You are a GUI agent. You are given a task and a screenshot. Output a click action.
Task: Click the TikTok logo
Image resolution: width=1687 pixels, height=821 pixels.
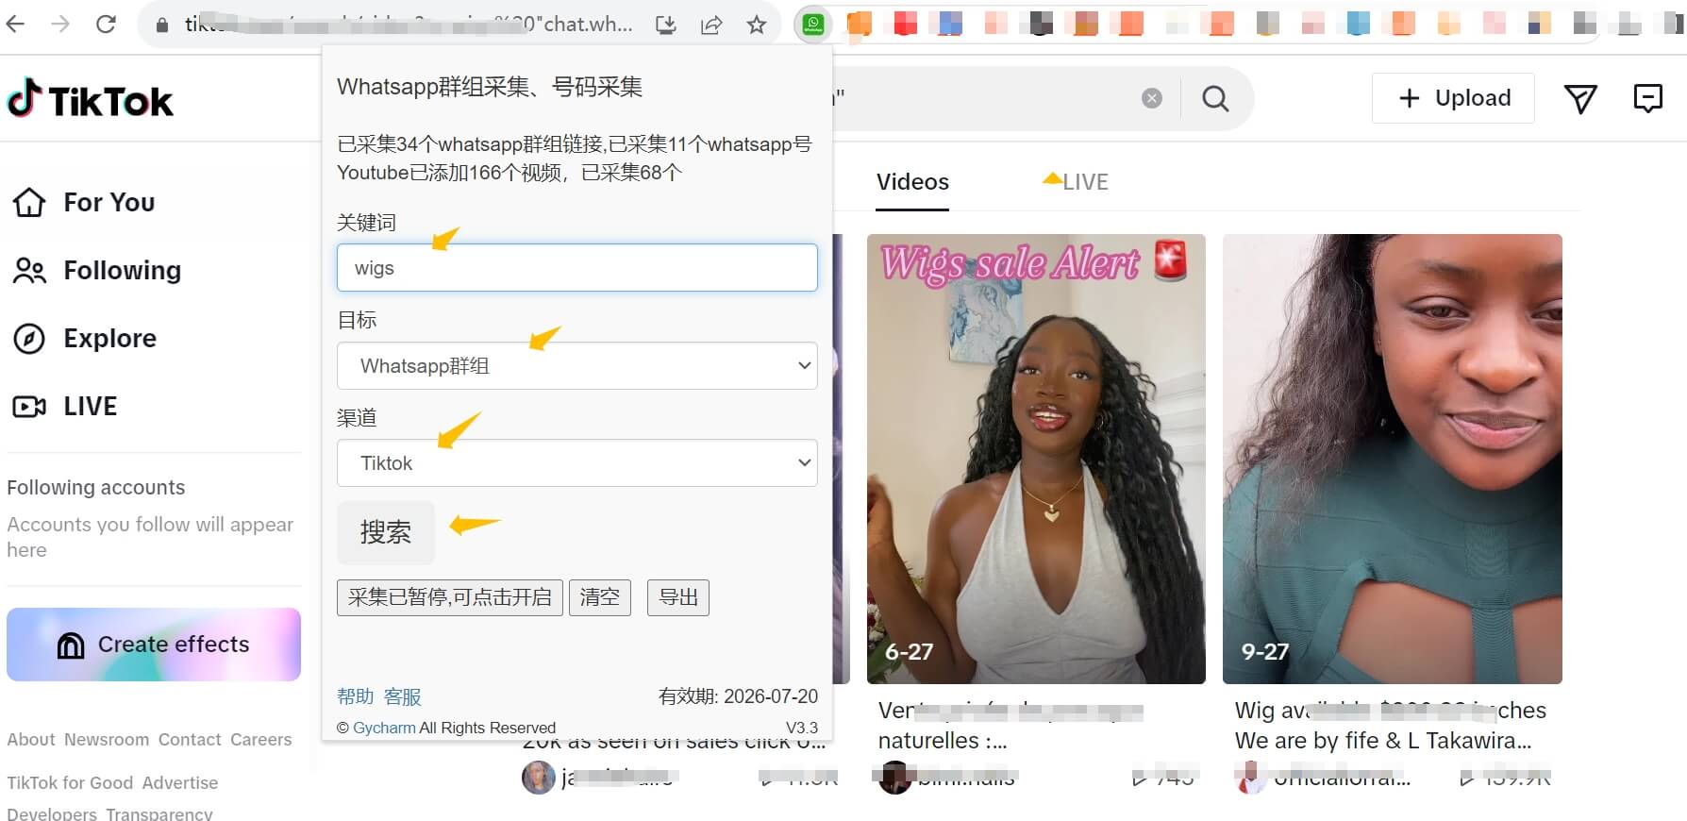point(91,99)
